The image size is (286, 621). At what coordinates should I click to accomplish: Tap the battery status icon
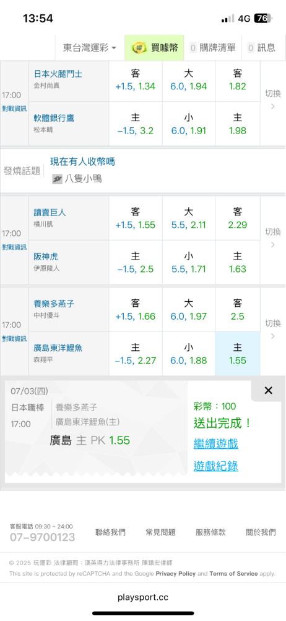pyautogui.click(x=264, y=18)
